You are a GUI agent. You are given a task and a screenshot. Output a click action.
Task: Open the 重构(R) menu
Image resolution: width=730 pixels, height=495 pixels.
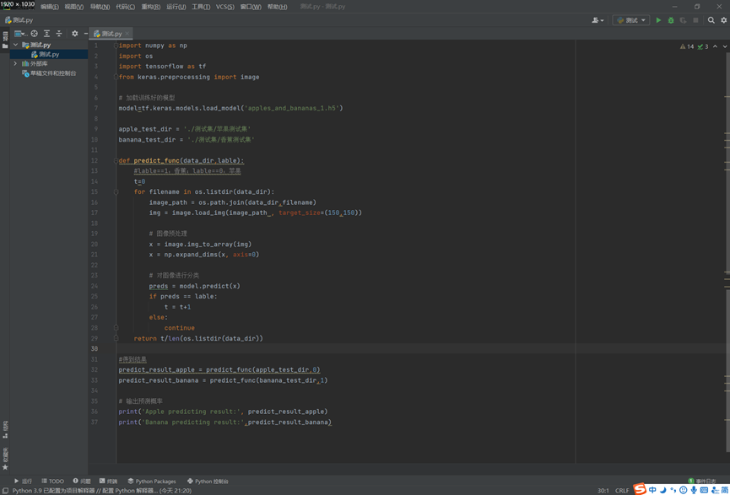pos(151,7)
